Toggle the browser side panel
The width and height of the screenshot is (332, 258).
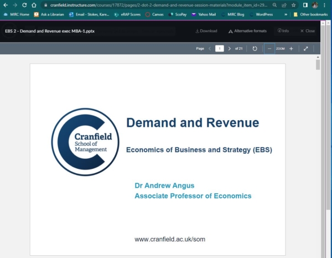pos(305,5)
